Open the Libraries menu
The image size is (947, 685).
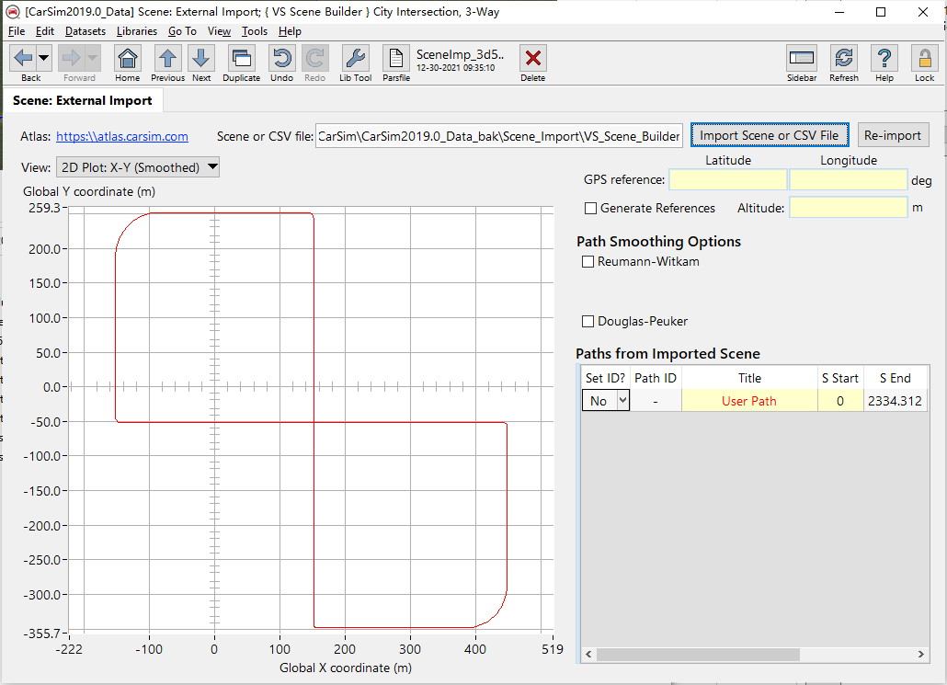(x=136, y=31)
